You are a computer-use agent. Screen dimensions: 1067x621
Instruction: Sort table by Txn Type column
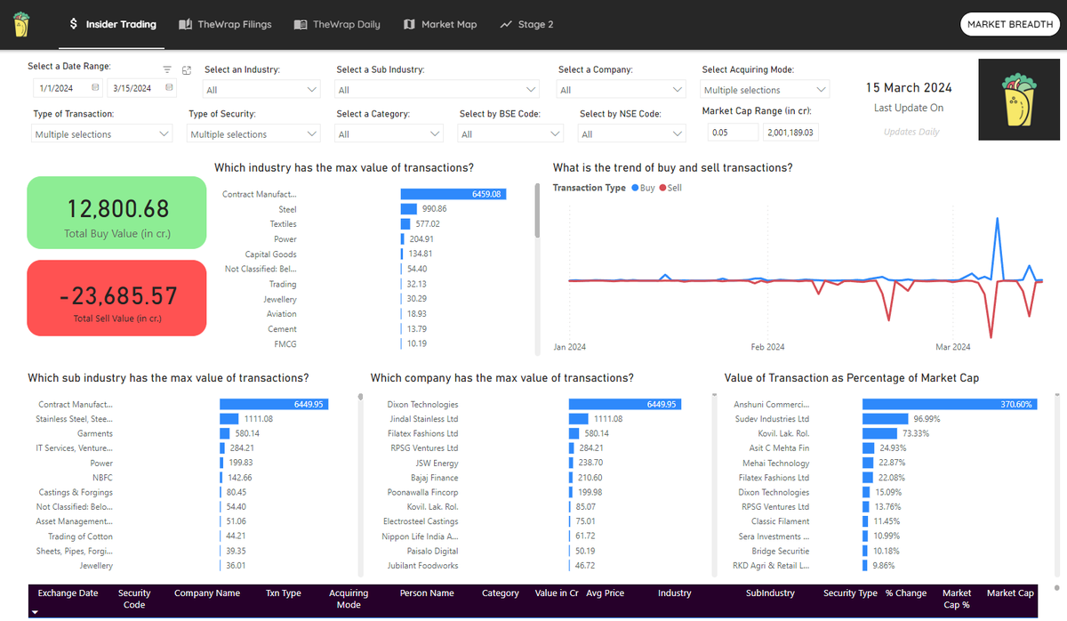(x=284, y=593)
